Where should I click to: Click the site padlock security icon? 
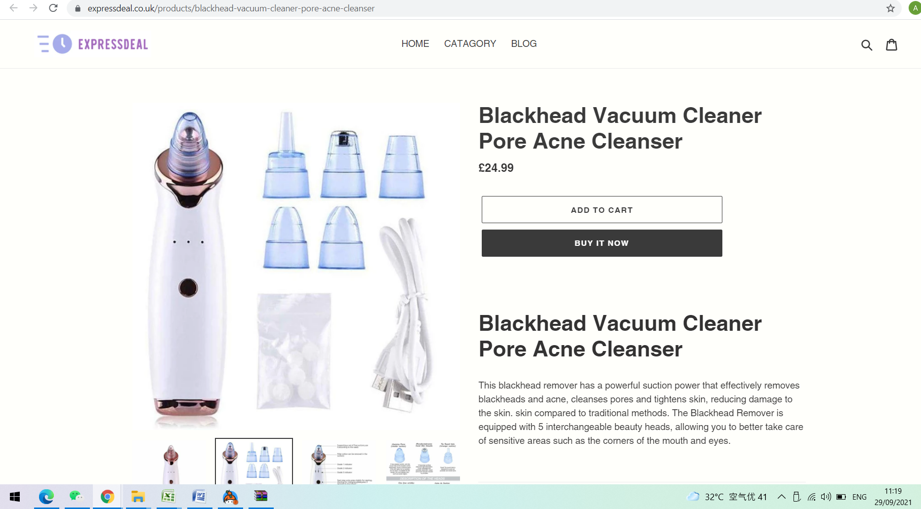(x=78, y=8)
